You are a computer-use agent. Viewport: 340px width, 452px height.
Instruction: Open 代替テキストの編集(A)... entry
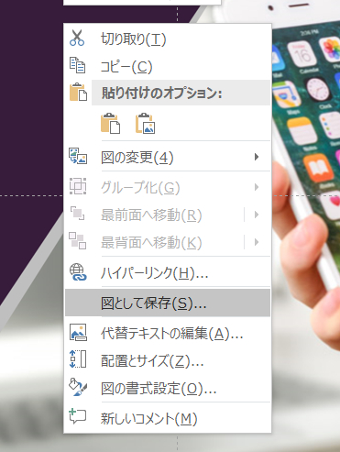click(168, 333)
